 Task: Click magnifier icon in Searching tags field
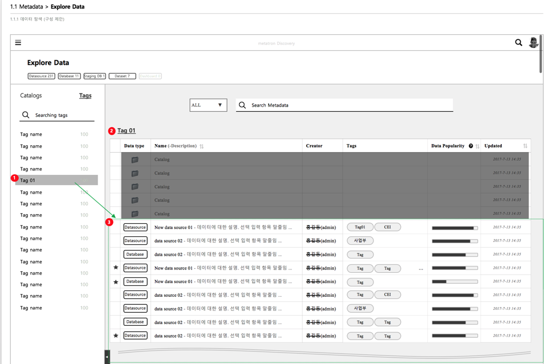point(26,114)
